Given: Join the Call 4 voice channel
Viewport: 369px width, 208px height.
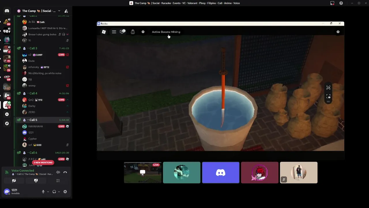Looking at the screenshot, I should [43, 93].
